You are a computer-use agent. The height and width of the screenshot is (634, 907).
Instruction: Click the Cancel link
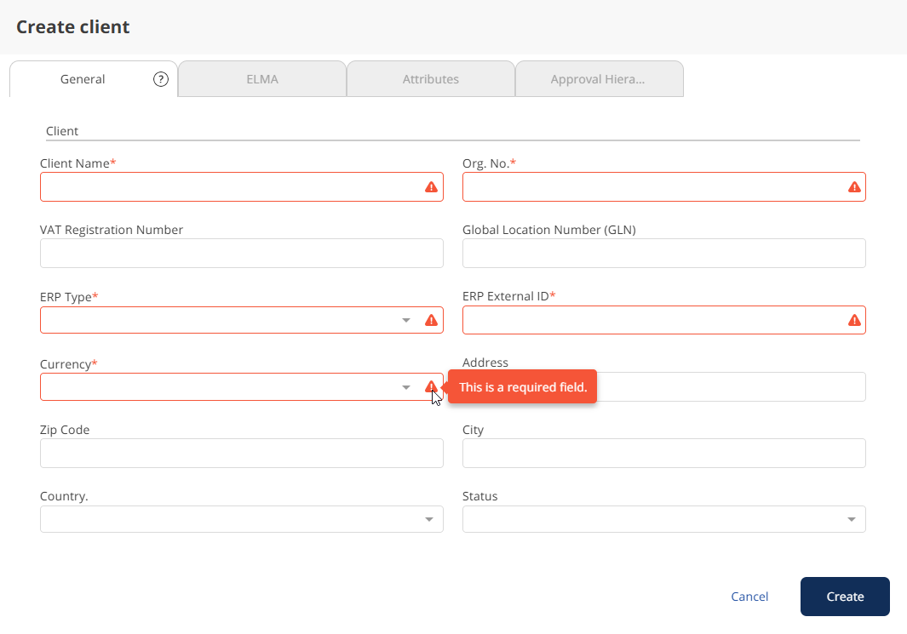(x=749, y=597)
